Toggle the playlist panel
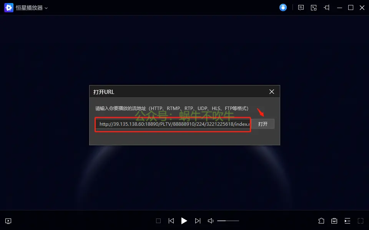 pyautogui.click(x=347, y=221)
